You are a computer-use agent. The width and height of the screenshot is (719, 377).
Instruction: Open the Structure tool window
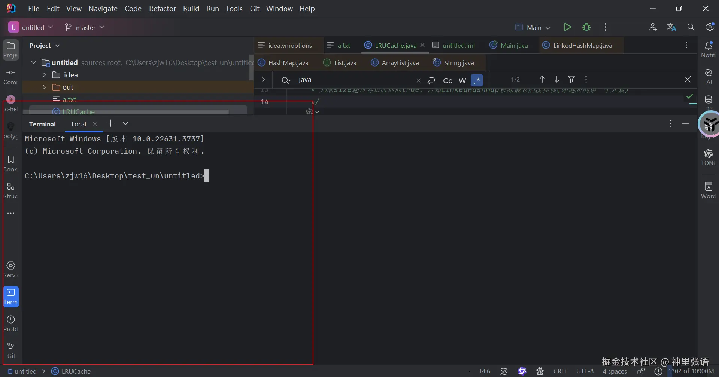tap(11, 190)
